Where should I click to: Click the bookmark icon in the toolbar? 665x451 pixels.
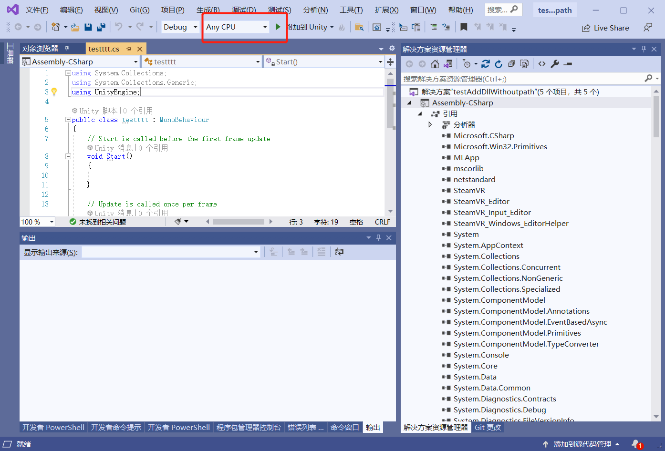464,27
